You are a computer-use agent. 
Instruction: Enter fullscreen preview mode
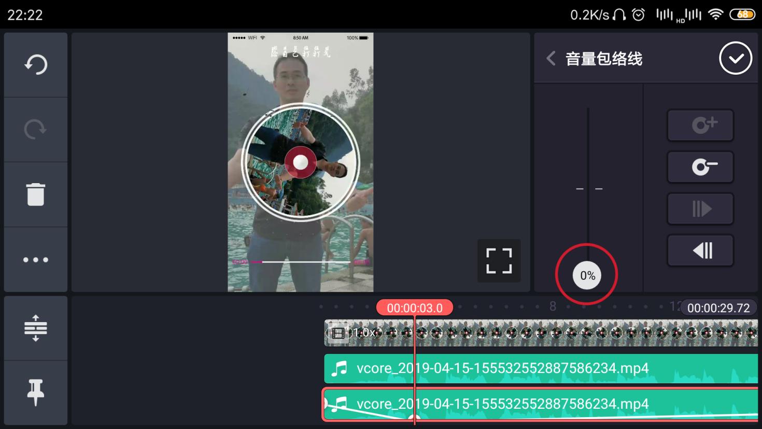click(x=499, y=261)
